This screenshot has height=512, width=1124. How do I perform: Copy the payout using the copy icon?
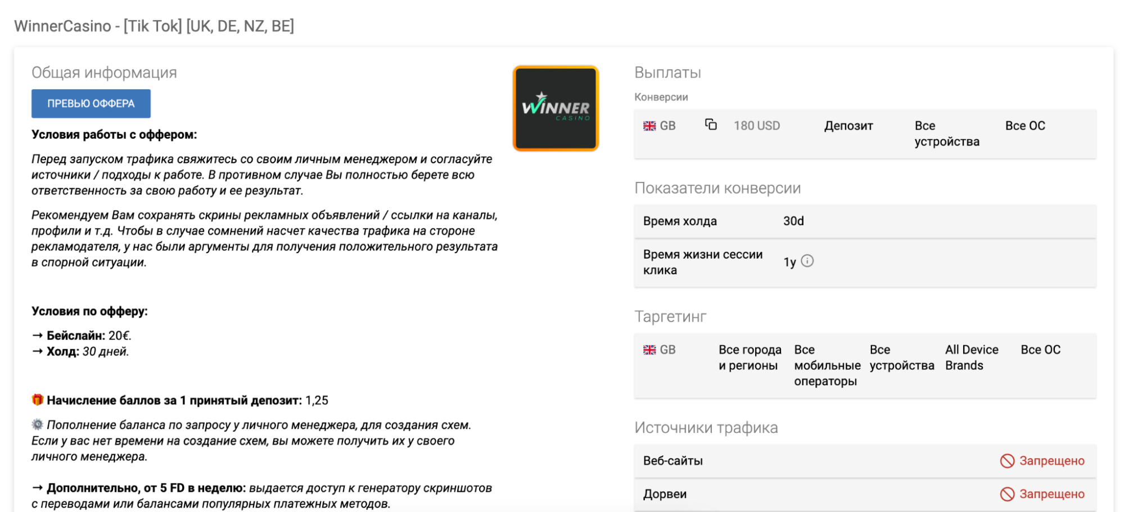click(711, 125)
